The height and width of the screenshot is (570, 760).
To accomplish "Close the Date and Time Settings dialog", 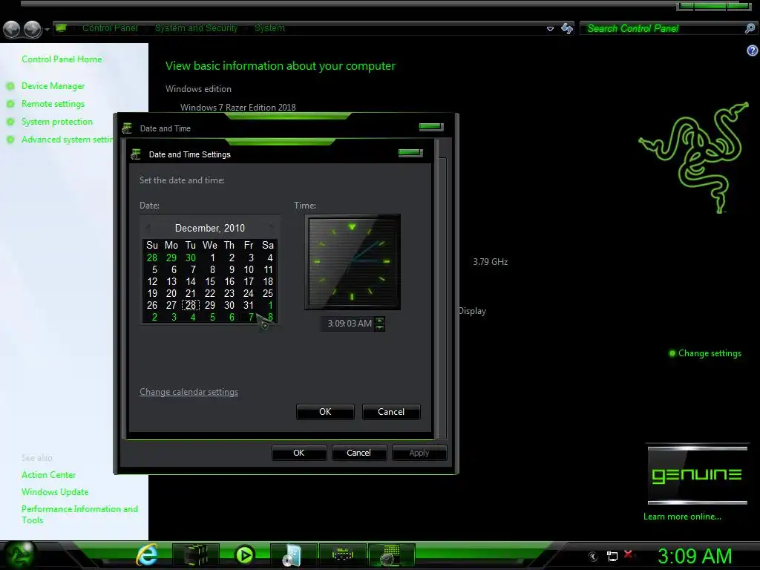I will pos(410,153).
